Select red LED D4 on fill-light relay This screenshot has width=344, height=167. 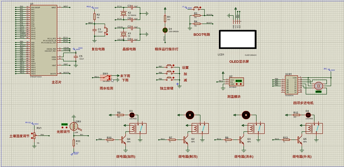[308, 115]
